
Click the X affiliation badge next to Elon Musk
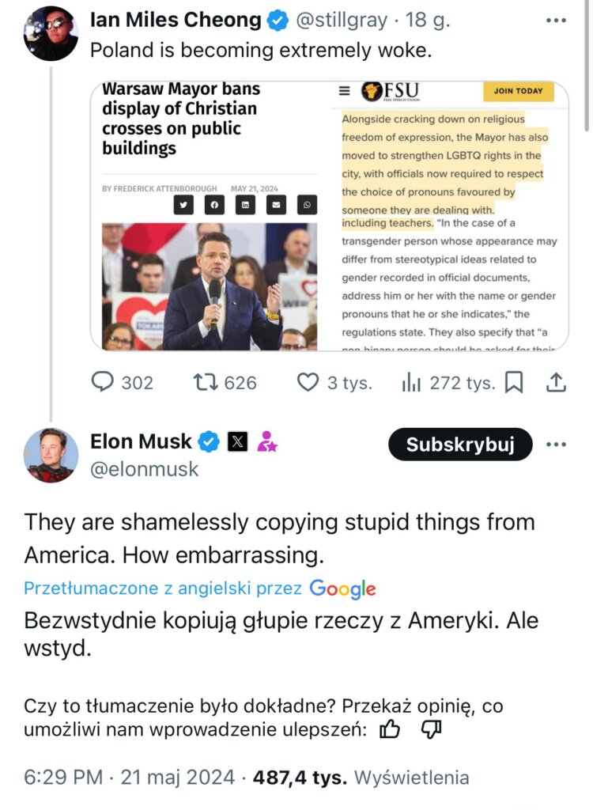point(238,442)
